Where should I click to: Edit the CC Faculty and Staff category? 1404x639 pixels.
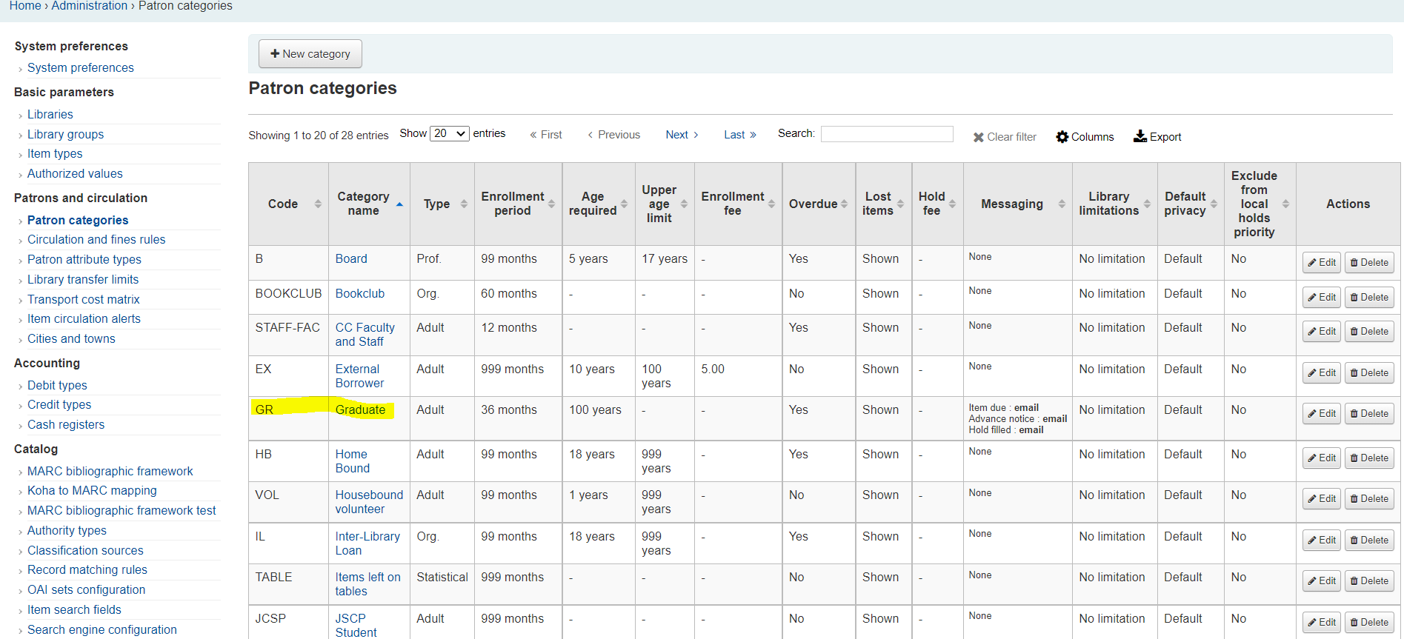click(x=1322, y=332)
